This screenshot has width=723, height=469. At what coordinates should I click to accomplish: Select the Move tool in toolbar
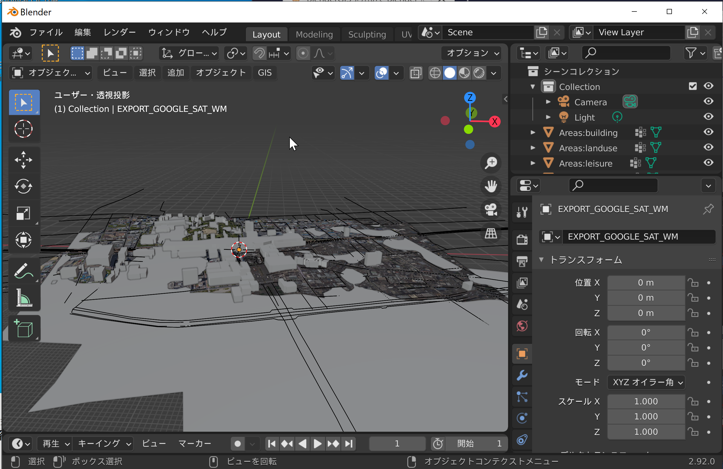23,156
